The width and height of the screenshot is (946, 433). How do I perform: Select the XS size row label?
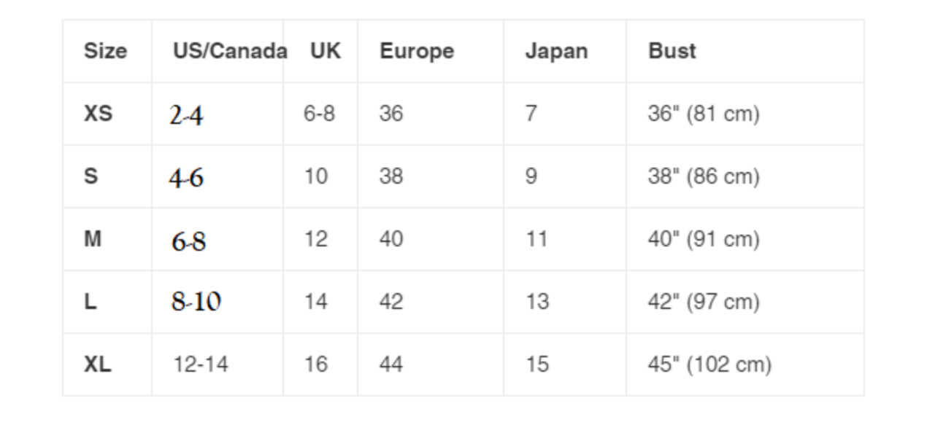tap(98, 114)
